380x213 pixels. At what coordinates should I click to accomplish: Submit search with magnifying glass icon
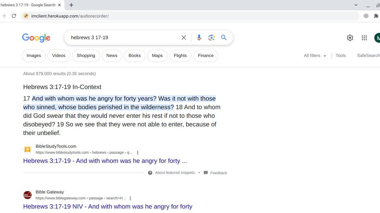coord(224,38)
